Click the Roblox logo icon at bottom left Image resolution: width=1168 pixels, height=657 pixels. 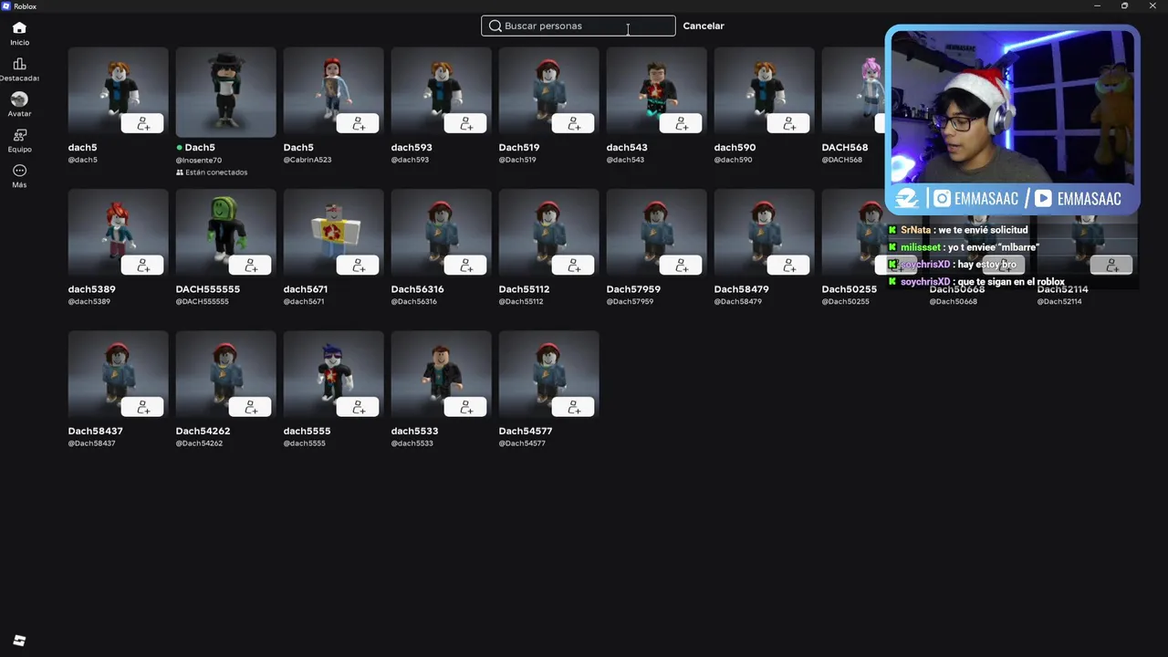tap(19, 641)
